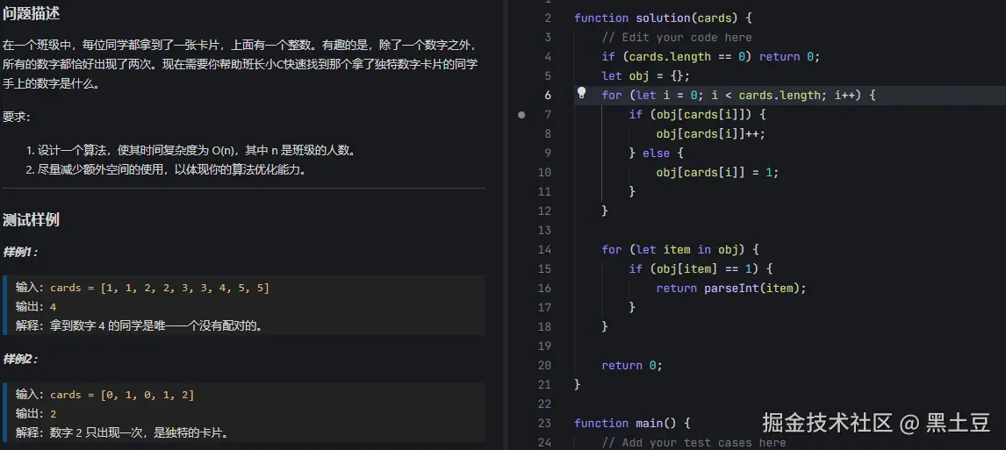
Task: Click line number 16 in the gutter
Action: coord(545,288)
